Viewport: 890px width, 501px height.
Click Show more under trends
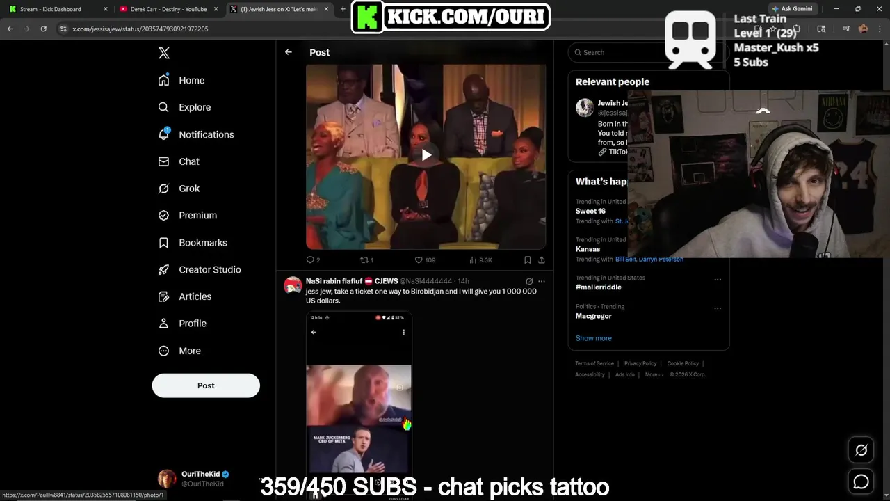(594, 338)
